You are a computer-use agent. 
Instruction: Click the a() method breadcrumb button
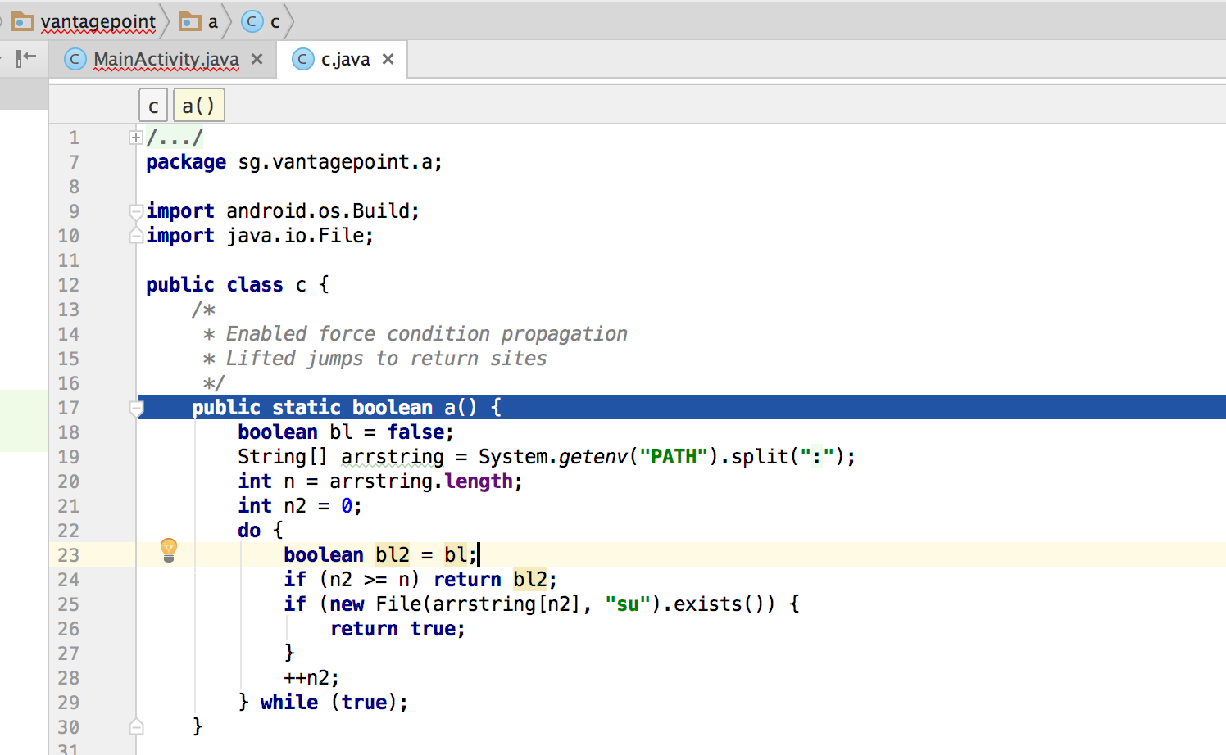(198, 106)
